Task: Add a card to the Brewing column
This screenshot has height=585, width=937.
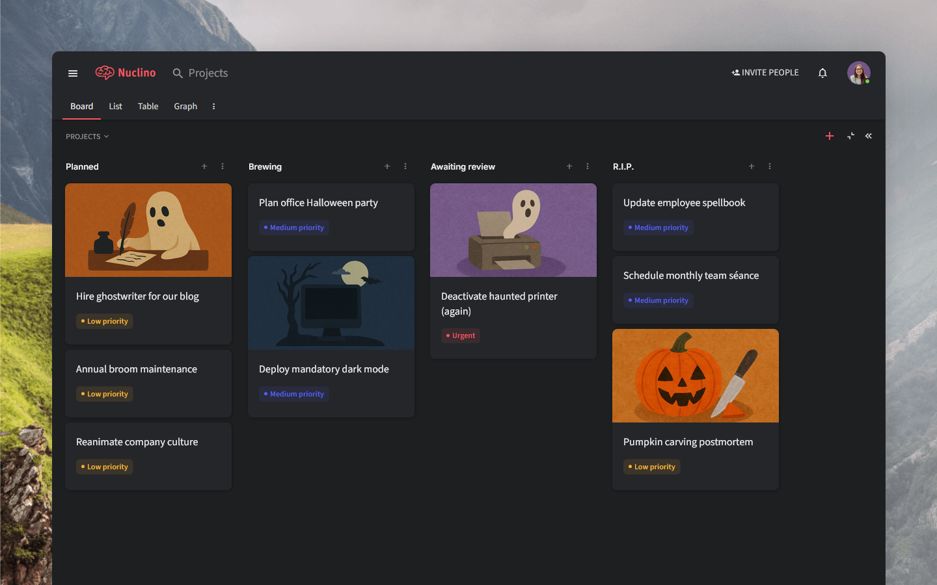Action: [387, 166]
